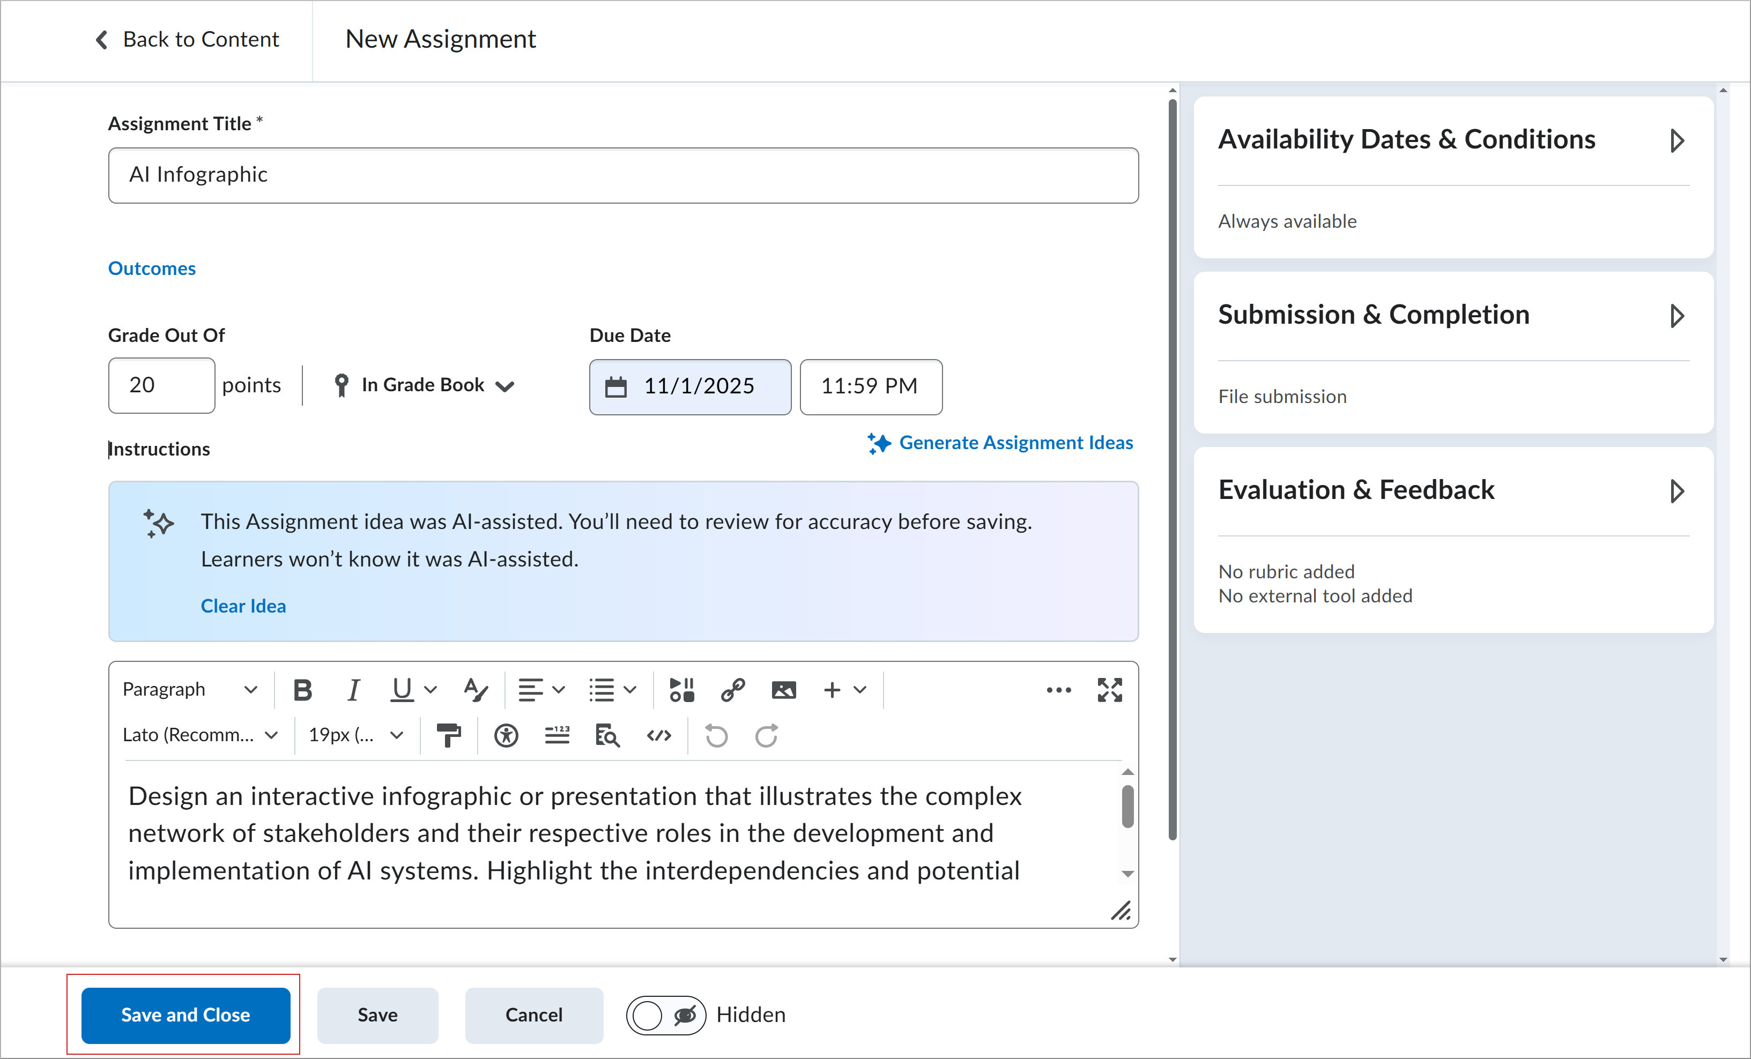Click Save and Close button
The width and height of the screenshot is (1751, 1059).
(186, 1015)
